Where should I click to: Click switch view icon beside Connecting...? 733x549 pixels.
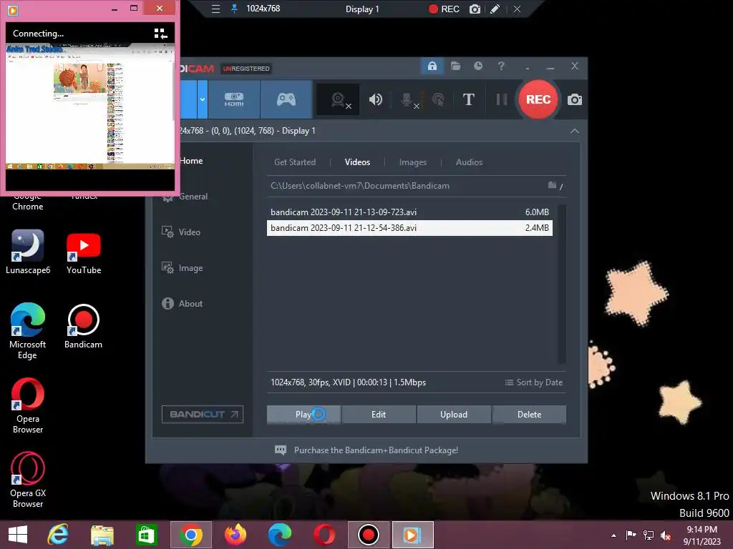point(160,34)
